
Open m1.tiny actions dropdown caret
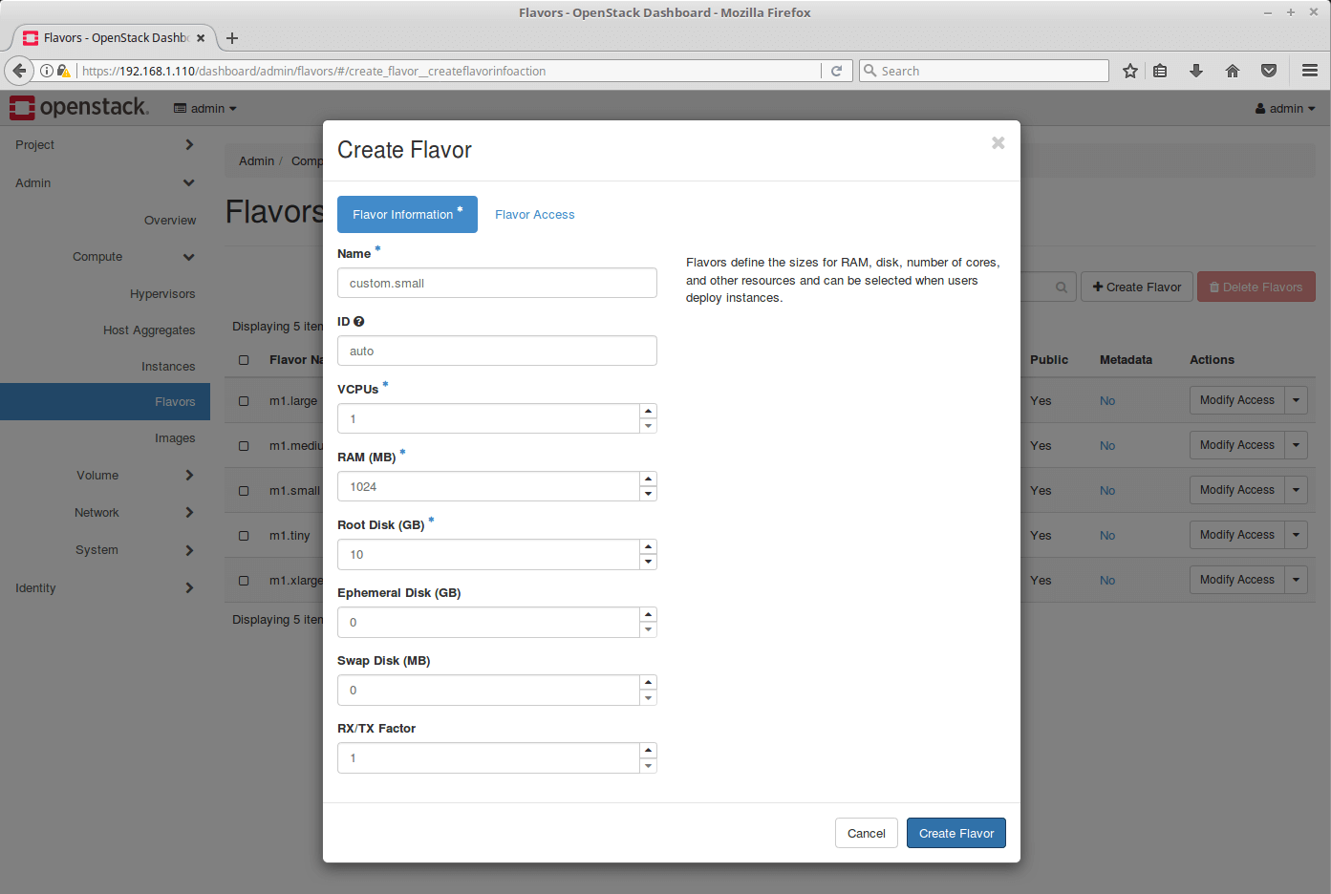pos(1296,535)
